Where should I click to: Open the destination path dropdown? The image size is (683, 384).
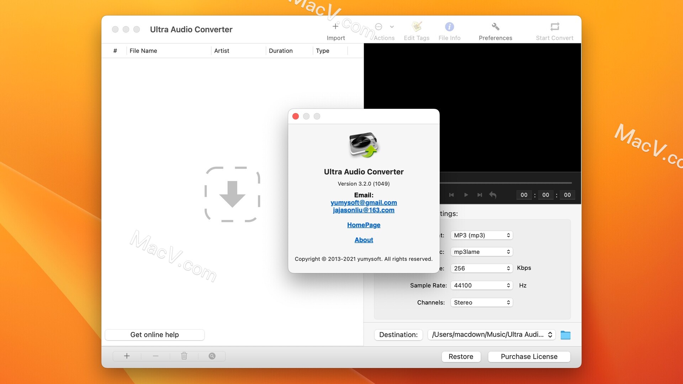pos(492,335)
